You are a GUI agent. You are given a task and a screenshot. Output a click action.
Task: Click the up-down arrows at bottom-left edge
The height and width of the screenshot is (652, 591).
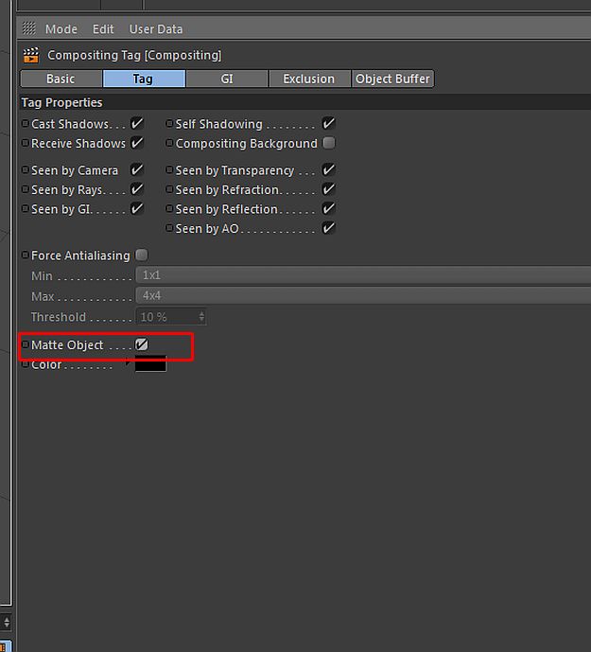[x=7, y=622]
